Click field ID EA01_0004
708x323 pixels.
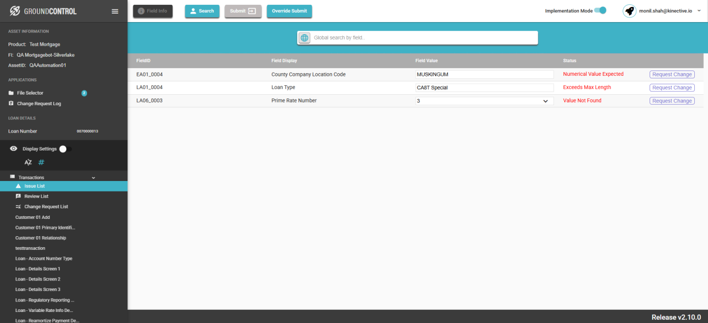(x=150, y=75)
